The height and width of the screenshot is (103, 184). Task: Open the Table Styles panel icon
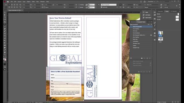[x=144, y=18]
